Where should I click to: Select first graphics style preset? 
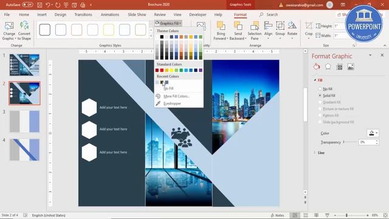[x=44, y=30]
